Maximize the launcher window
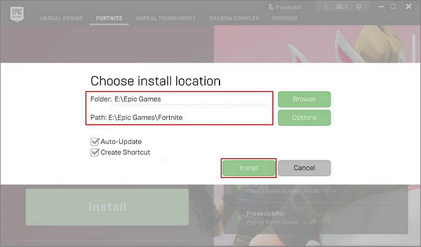This screenshot has width=421, height=247. click(x=393, y=7)
